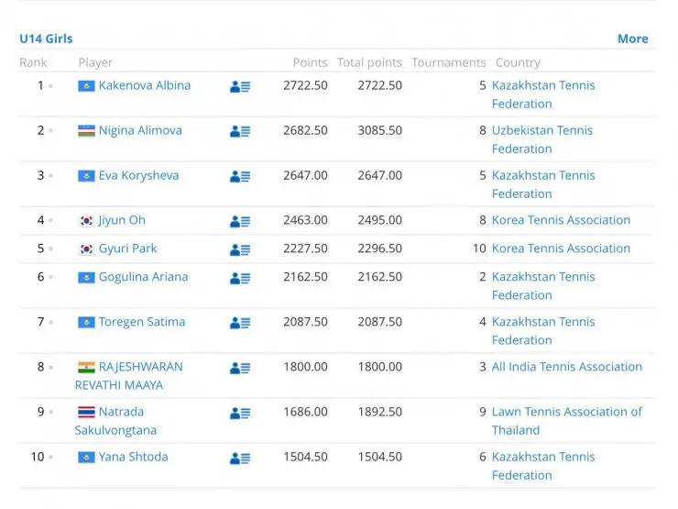Click the More link for U14 Girls
The image size is (678, 509).
[632, 39]
